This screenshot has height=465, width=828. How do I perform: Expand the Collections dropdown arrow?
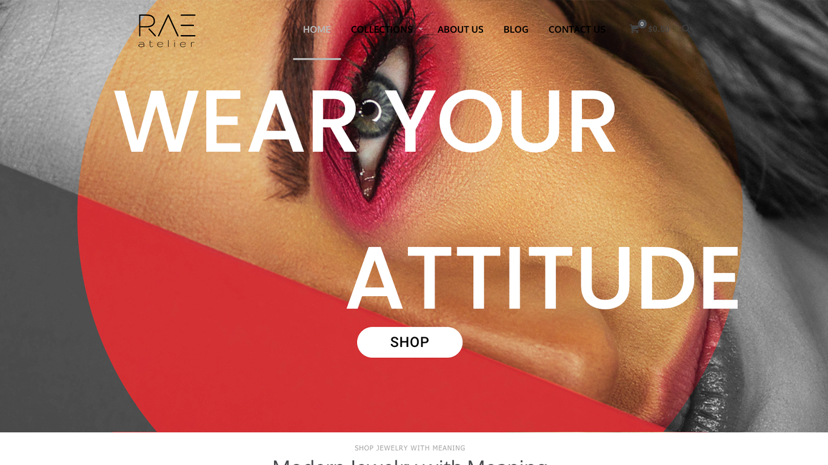tap(420, 30)
